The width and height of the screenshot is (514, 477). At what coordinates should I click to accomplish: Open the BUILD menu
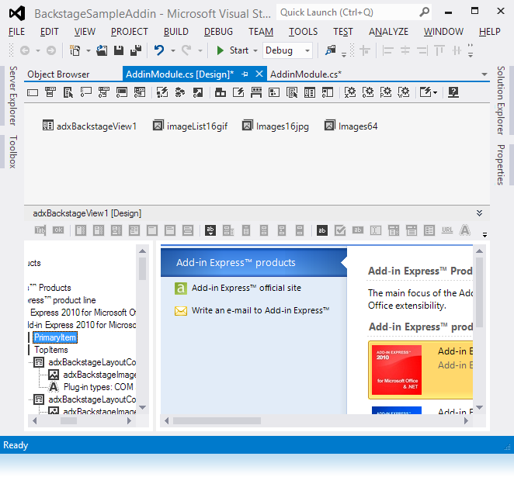(176, 32)
